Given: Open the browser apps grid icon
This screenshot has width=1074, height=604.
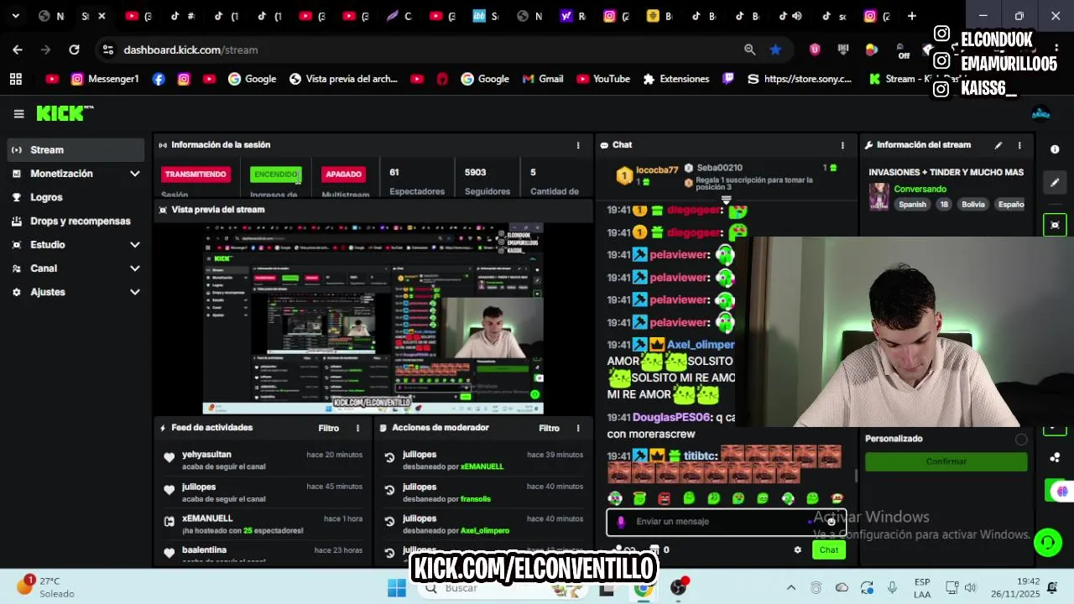Looking at the screenshot, I should click(15, 79).
